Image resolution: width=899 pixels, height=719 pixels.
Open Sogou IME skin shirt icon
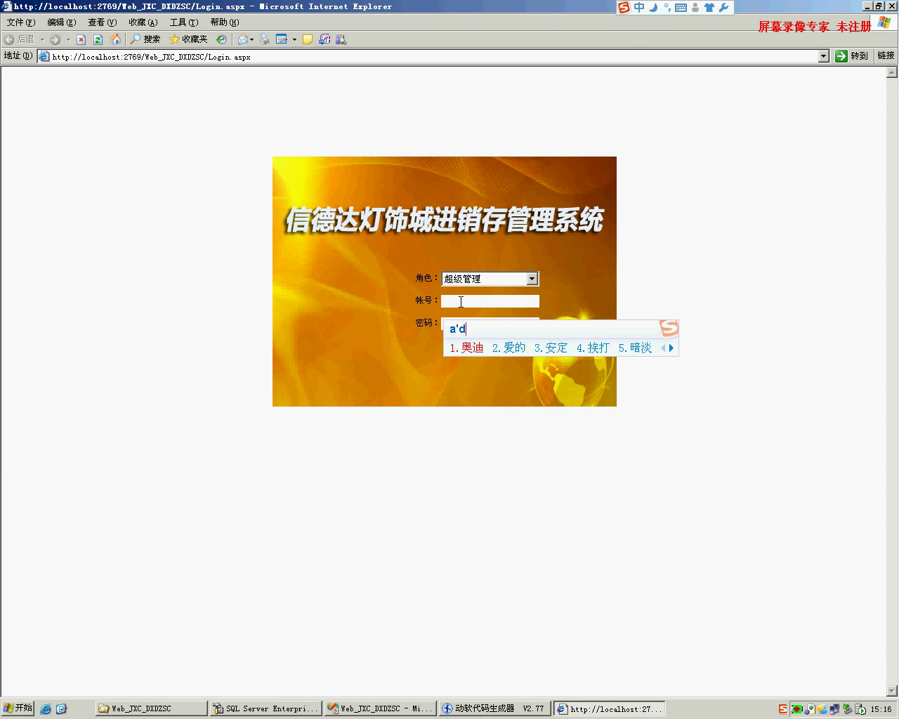(x=709, y=8)
